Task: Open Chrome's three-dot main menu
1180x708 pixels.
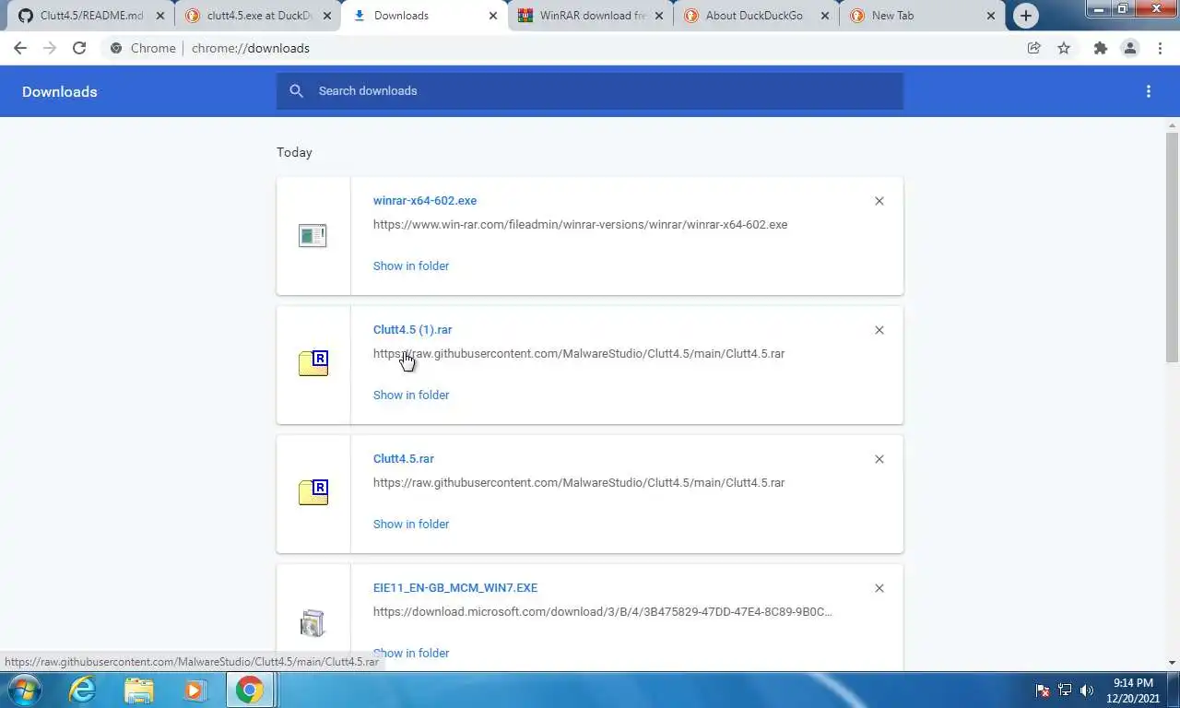Action: [x=1160, y=48]
